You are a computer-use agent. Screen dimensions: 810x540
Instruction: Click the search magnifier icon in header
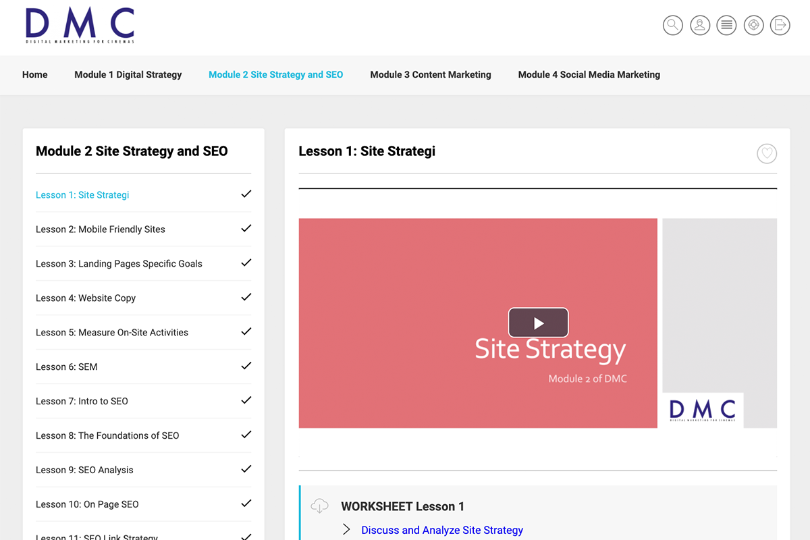pos(672,26)
